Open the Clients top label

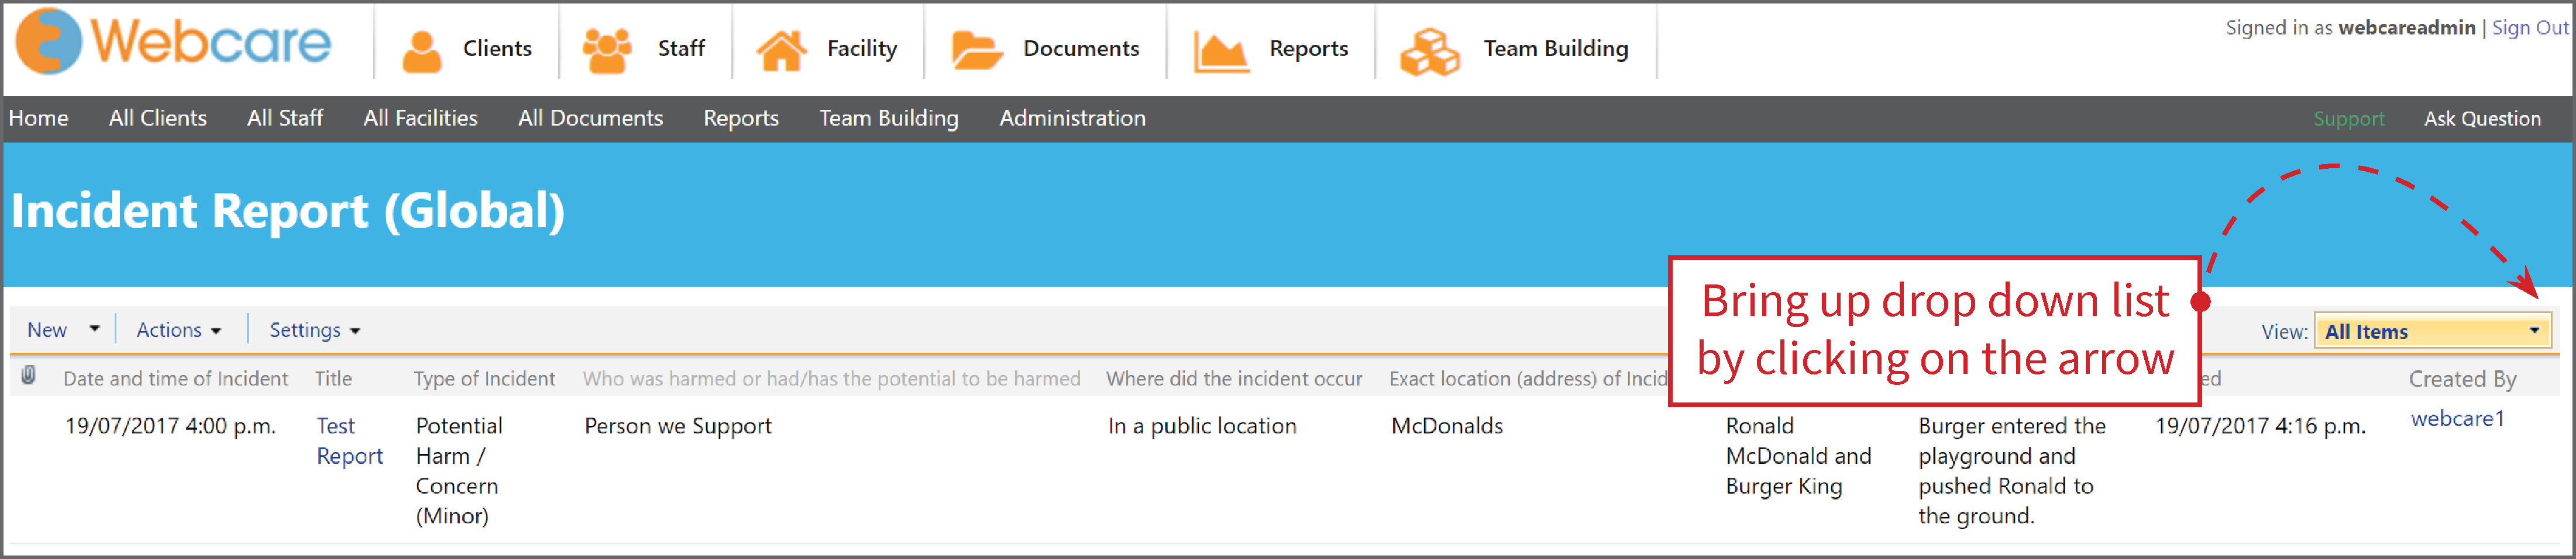pos(497,49)
